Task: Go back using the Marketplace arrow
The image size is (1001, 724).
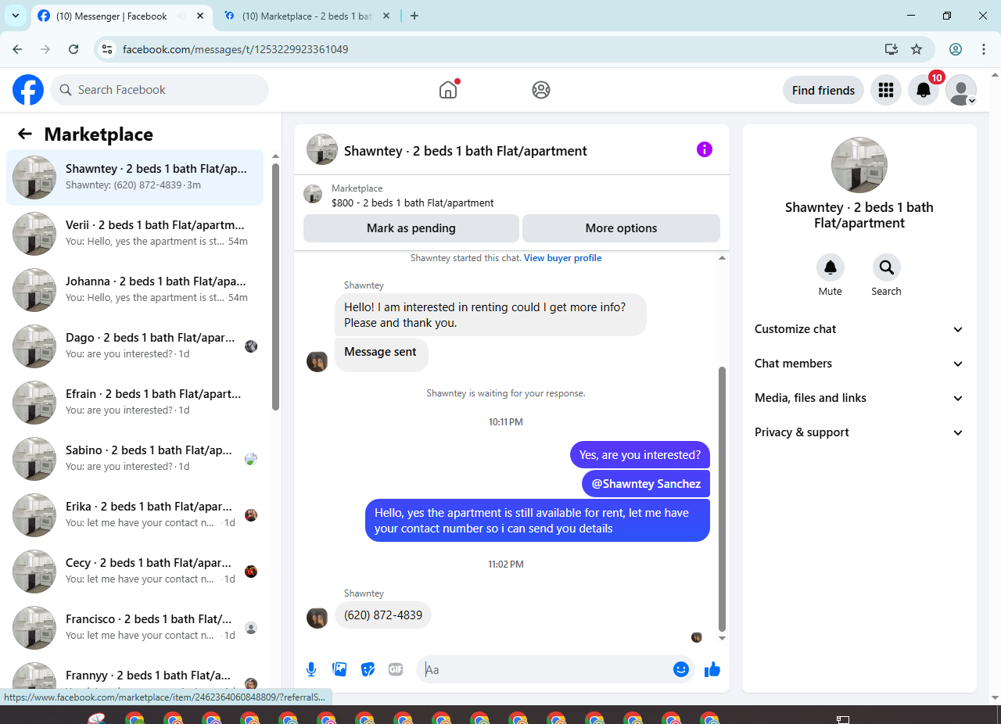Action: click(x=25, y=134)
